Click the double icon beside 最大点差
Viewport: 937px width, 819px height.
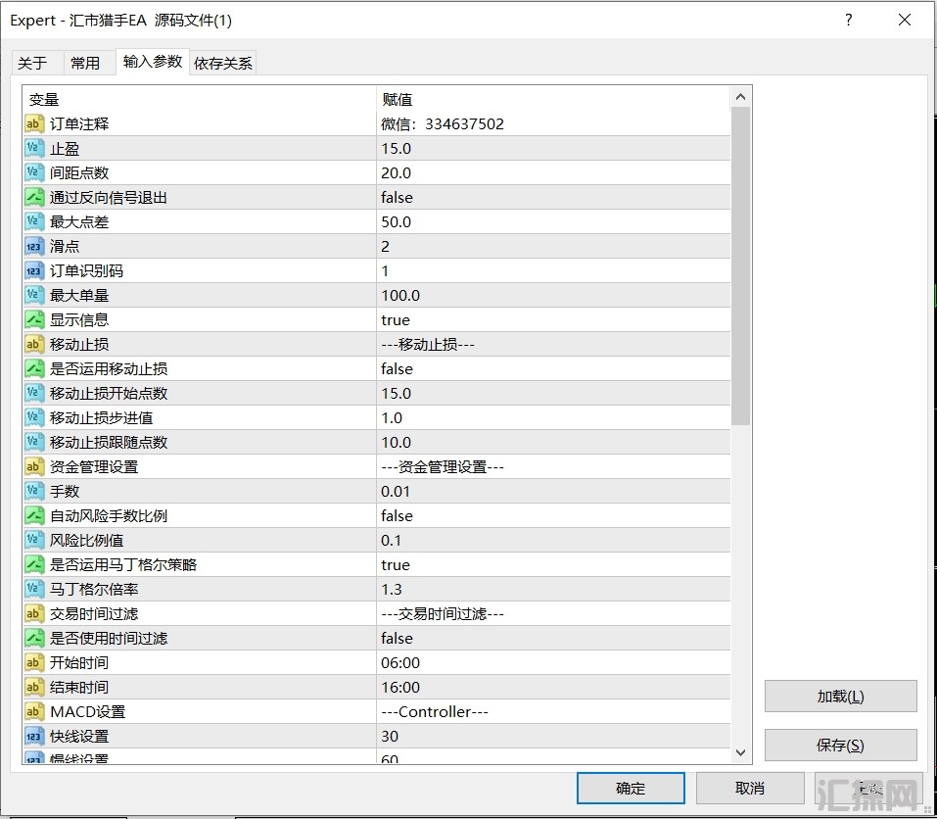click(x=34, y=221)
